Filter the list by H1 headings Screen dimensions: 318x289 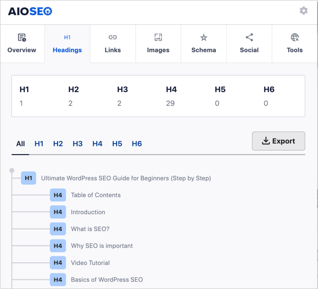tap(39, 144)
